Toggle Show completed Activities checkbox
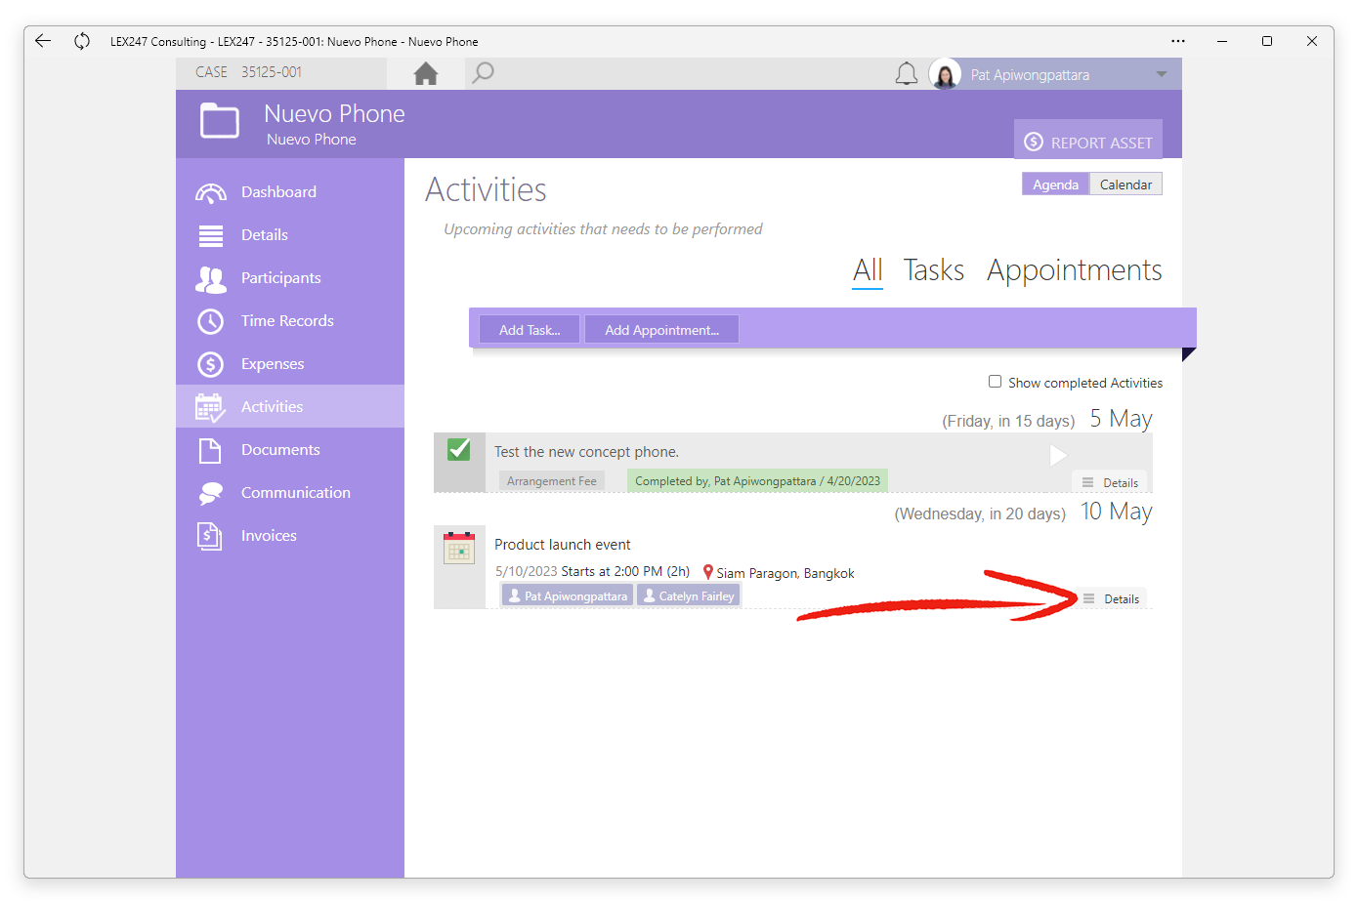This screenshot has width=1358, height=903. 995,382
